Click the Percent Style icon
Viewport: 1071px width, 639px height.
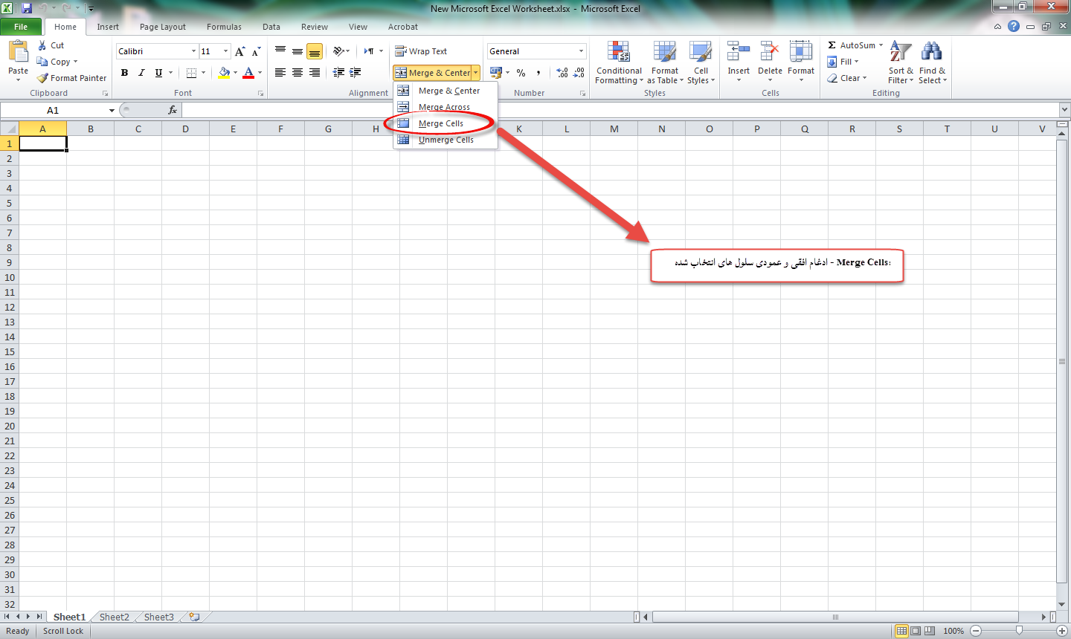click(x=521, y=73)
